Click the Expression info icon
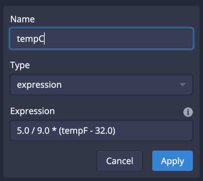 [188, 112]
